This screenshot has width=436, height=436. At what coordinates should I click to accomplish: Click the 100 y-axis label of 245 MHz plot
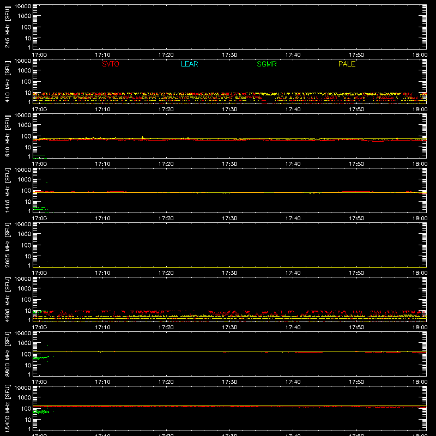coord(26,27)
